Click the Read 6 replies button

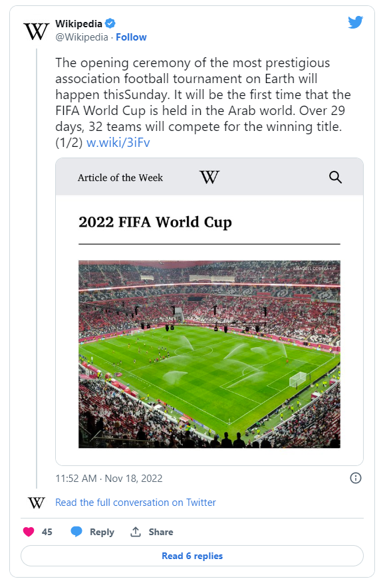click(192, 556)
